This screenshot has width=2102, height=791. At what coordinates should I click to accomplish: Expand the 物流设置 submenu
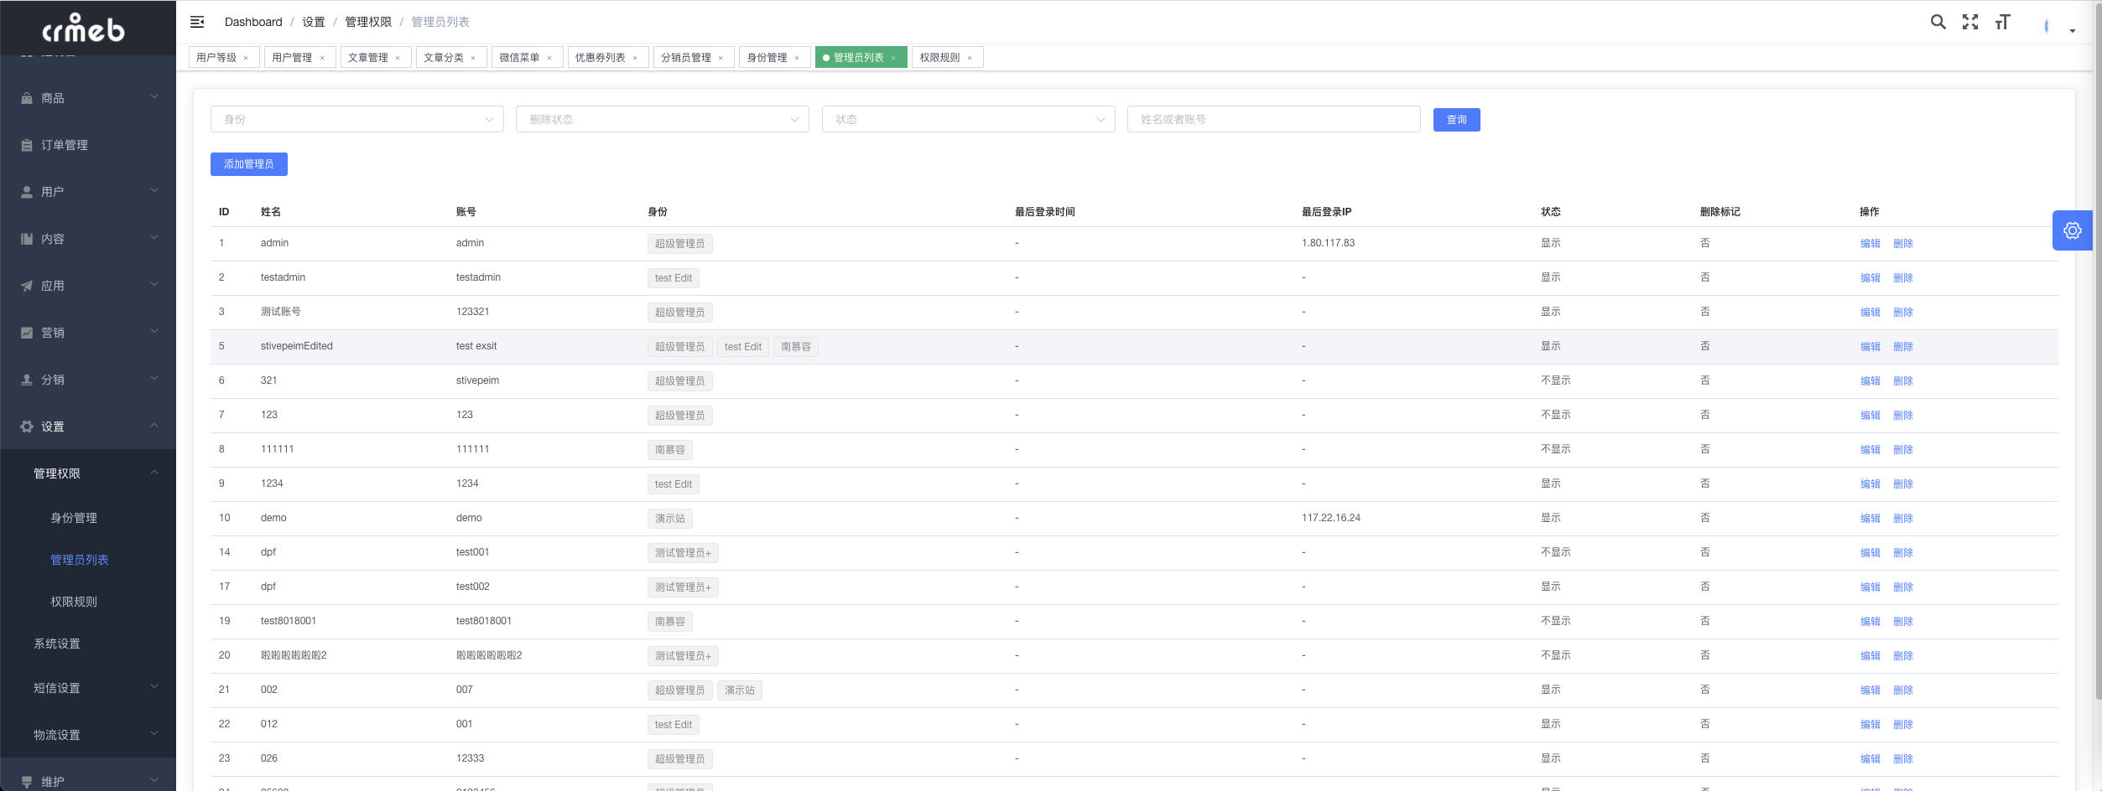click(154, 734)
